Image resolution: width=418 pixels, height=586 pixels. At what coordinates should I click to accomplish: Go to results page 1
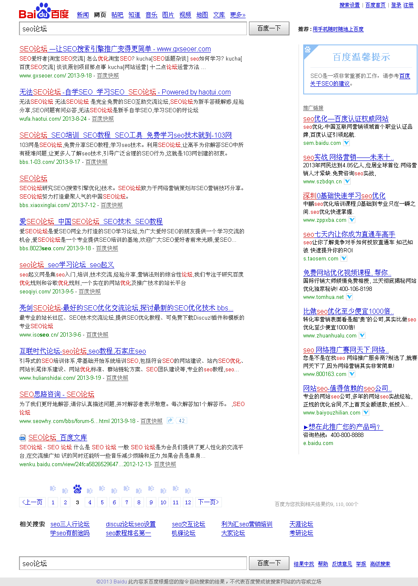pyautogui.click(x=53, y=502)
